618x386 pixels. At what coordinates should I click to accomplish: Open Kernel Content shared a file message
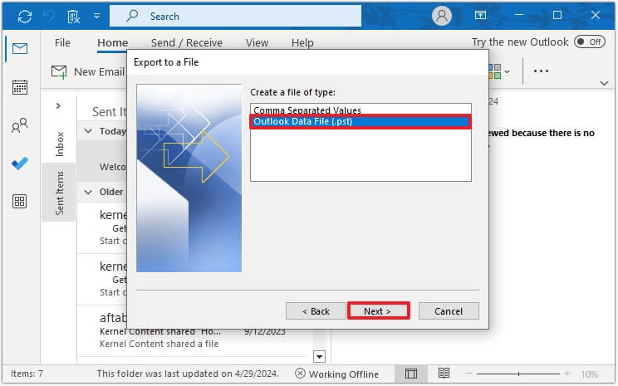pyautogui.click(x=159, y=344)
